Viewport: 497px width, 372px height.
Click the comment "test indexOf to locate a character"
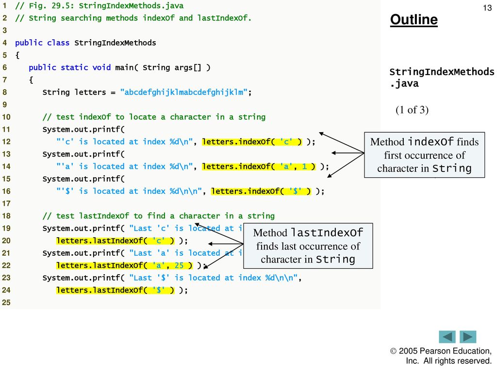pyautogui.click(x=154, y=117)
